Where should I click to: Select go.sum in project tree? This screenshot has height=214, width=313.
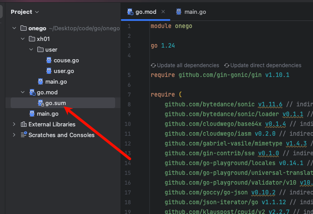click(x=56, y=103)
